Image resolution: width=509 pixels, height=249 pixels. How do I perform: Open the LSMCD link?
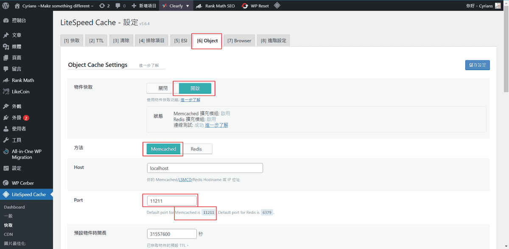185,180
